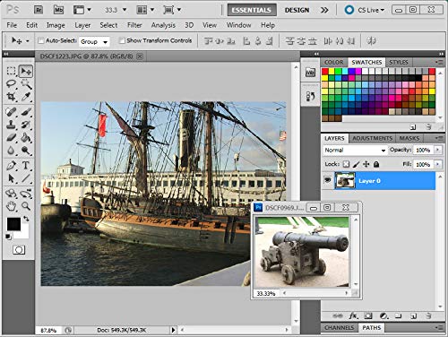Select Layer 0 thumbnail

click(345, 180)
